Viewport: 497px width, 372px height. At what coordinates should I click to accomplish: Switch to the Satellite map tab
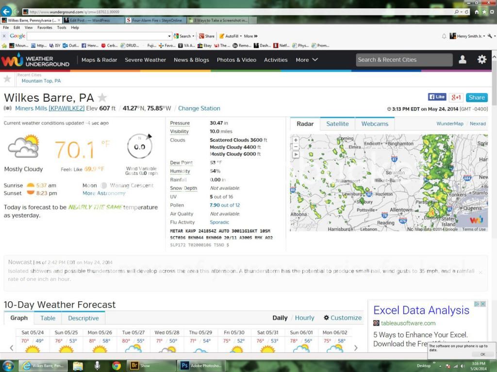click(337, 124)
